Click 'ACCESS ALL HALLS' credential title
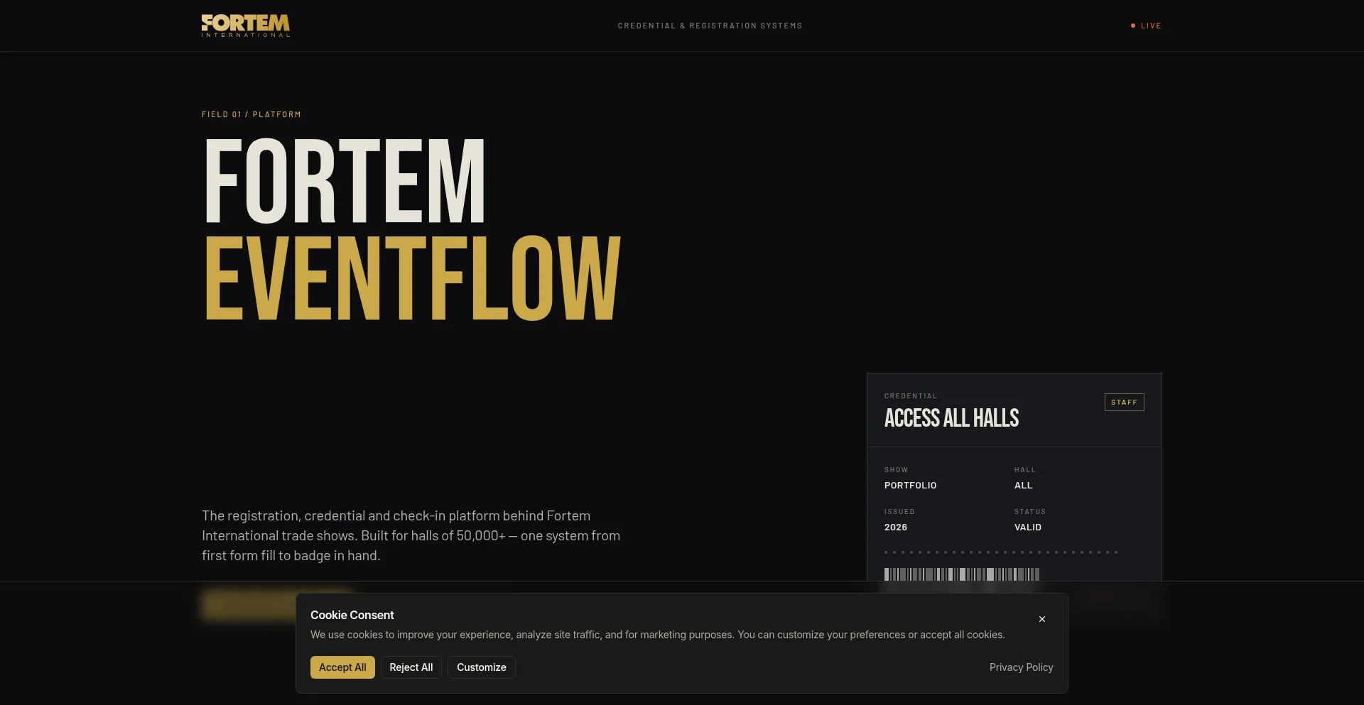The height and width of the screenshot is (705, 1364). coord(951,418)
